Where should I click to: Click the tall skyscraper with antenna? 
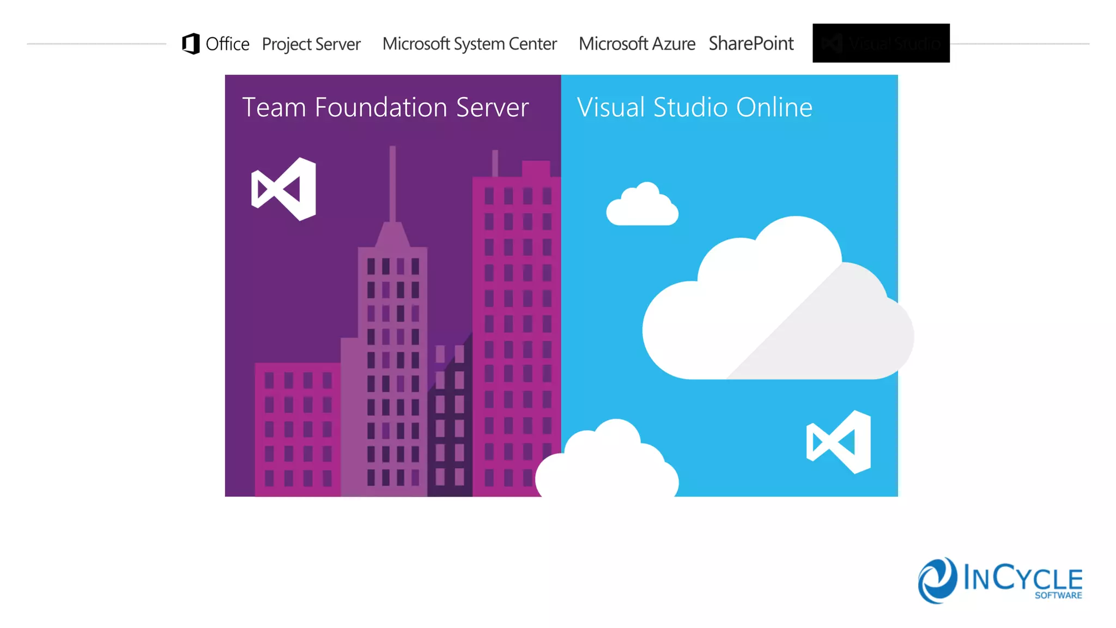pyautogui.click(x=392, y=349)
